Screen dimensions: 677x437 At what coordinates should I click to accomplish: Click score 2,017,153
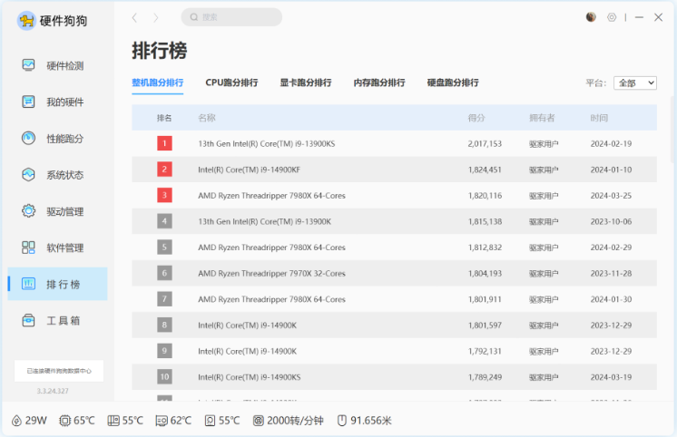[485, 143]
